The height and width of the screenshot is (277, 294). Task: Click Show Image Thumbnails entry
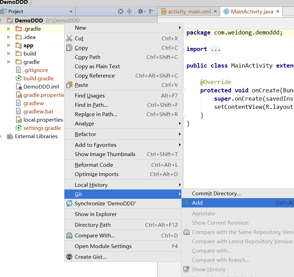point(123,154)
